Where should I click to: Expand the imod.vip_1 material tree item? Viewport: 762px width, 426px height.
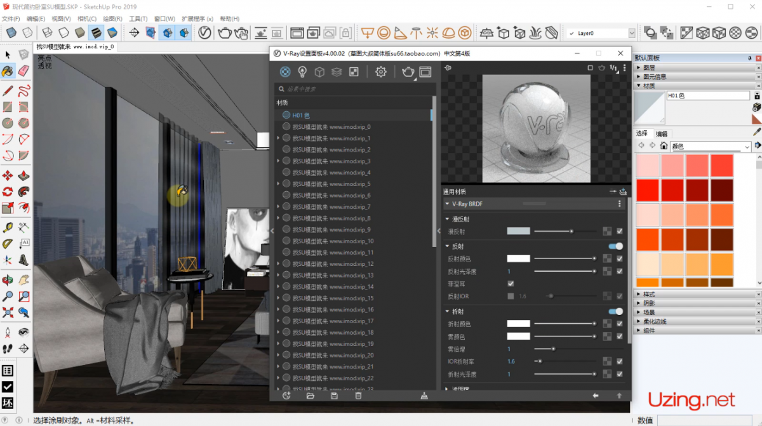click(x=278, y=138)
